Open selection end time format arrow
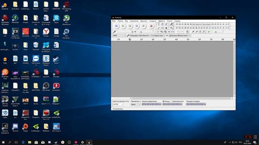Viewport: 259px width, 145px height. [182, 104]
